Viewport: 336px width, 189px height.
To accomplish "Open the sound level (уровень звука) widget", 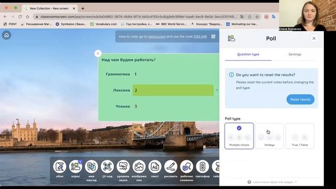I will [123, 166].
